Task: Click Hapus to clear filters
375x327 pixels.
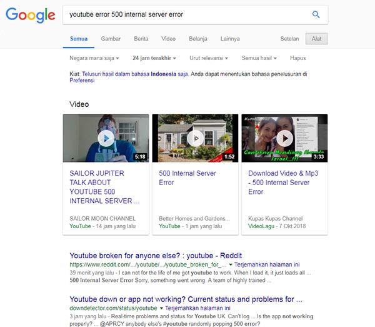Action: click(x=297, y=58)
